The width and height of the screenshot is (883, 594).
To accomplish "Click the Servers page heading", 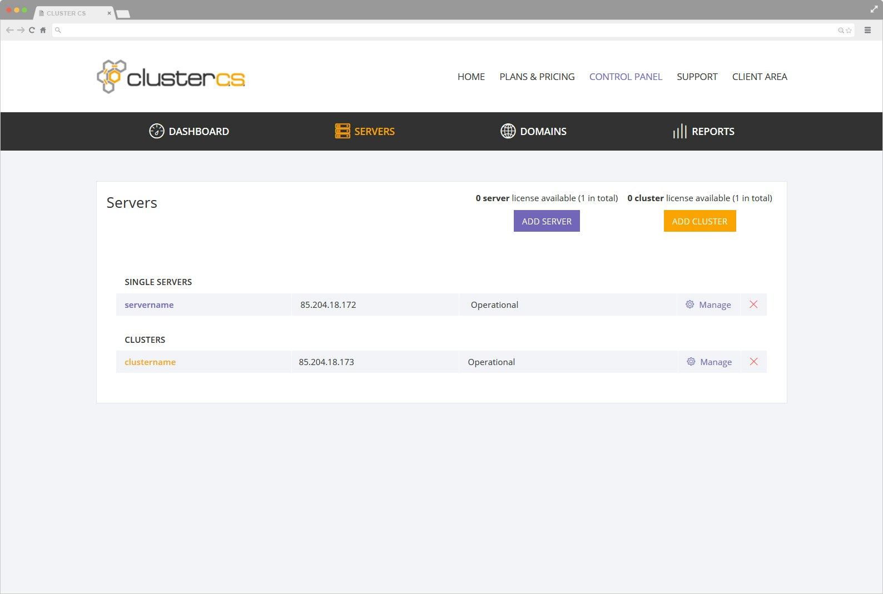I will click(132, 203).
